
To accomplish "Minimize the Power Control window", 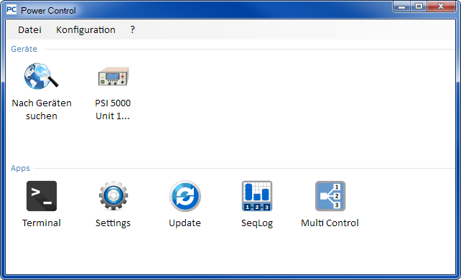I will [402, 6].
